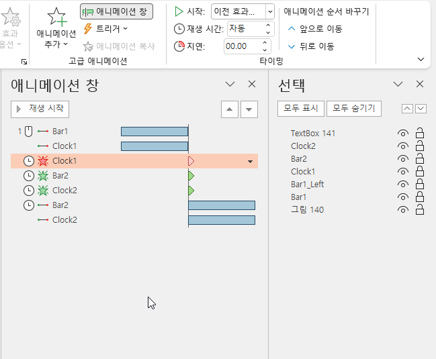
Task: Lock the TextBox 141 object
Action: click(420, 133)
